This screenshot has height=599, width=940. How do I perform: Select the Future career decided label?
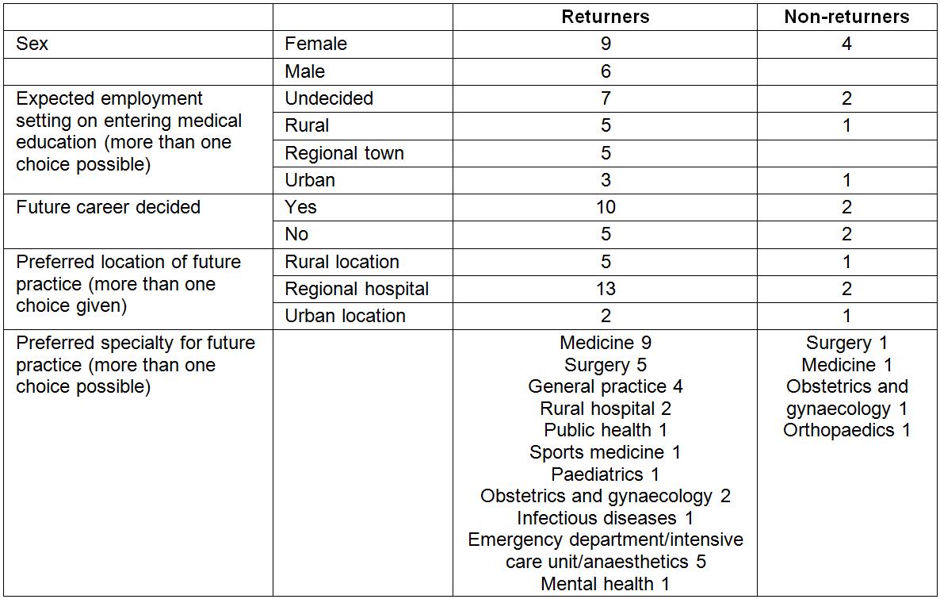click(x=108, y=208)
